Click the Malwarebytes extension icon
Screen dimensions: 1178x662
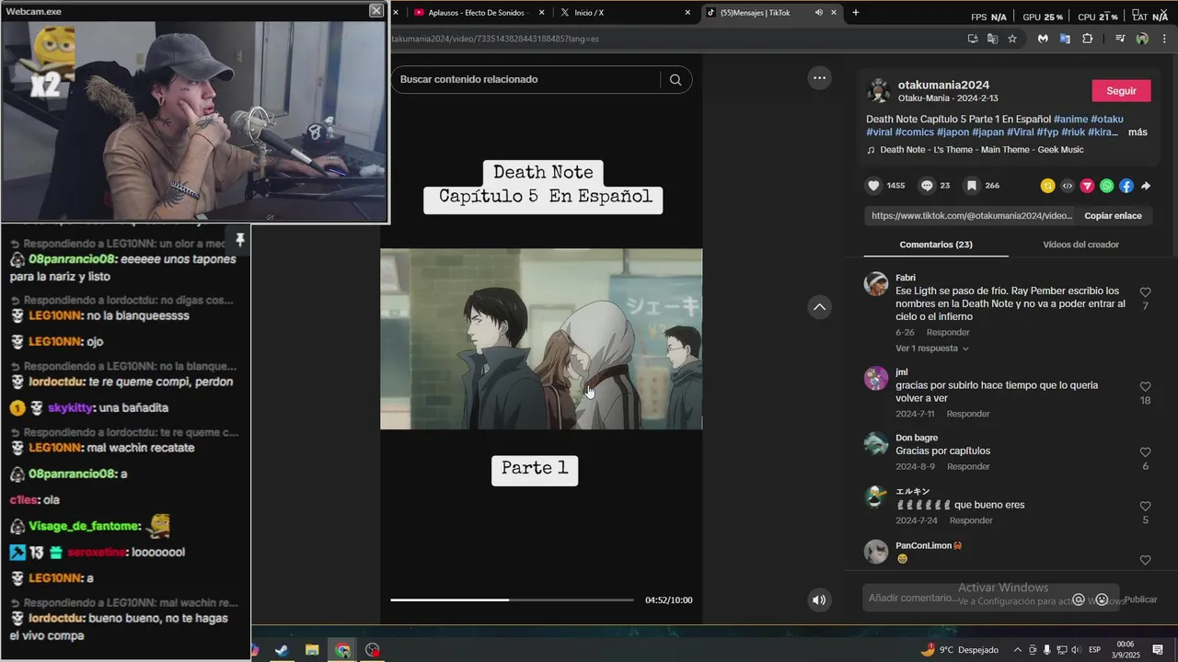pyautogui.click(x=1043, y=39)
